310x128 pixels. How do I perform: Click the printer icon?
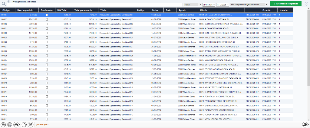click(x=16, y=124)
